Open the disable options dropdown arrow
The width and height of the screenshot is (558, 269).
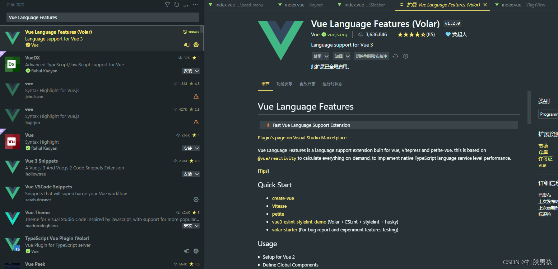326,56
